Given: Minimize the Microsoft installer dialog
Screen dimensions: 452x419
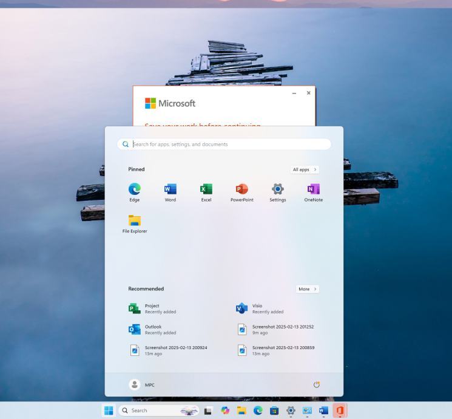Looking at the screenshot, I should [x=294, y=93].
